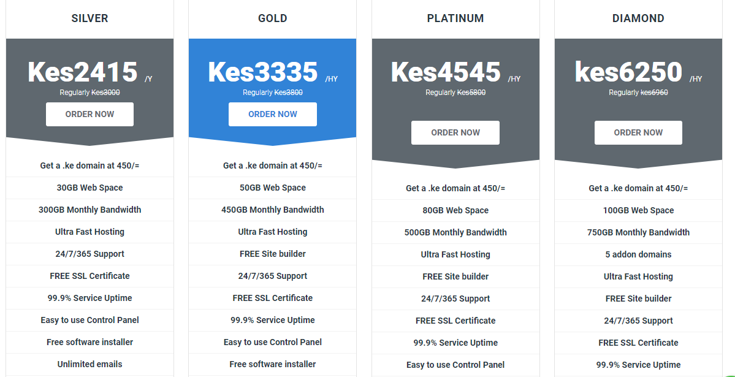Click the Kes3335 Gold price
This screenshot has width=735, height=377.
click(263, 72)
